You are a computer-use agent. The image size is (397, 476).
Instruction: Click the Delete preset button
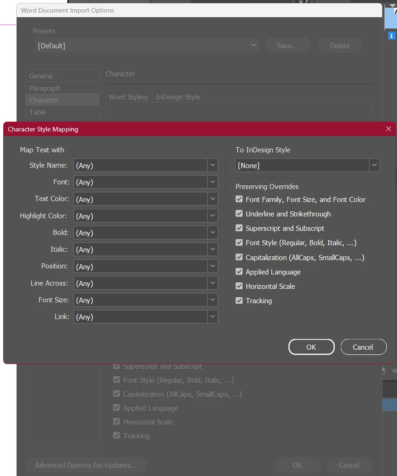pos(340,46)
